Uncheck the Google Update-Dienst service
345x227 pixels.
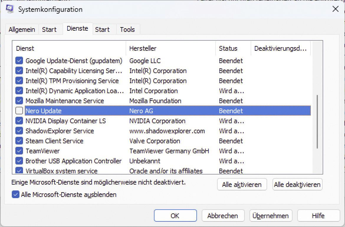[19, 61]
